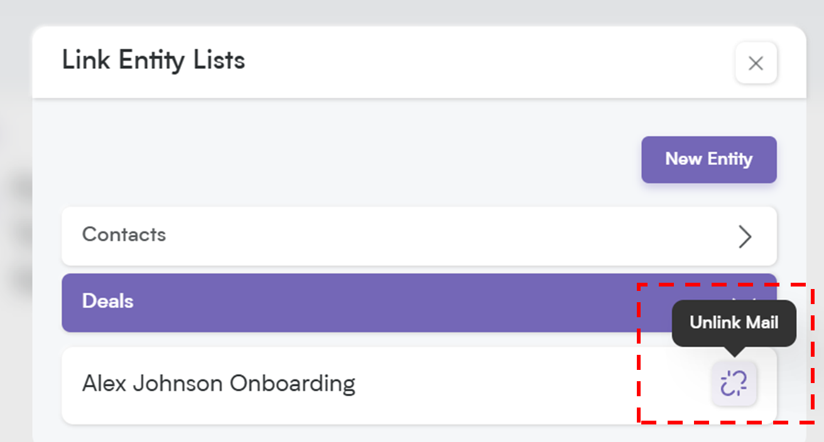Viewport: 824px width, 442px height.
Task: Close the Link Entity Lists dialog
Action: (x=756, y=63)
